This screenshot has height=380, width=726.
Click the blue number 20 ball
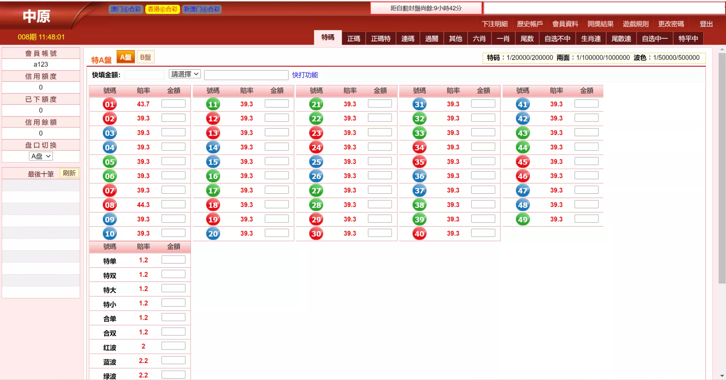[213, 234]
